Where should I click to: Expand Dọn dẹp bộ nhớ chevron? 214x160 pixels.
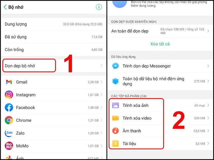(101, 66)
